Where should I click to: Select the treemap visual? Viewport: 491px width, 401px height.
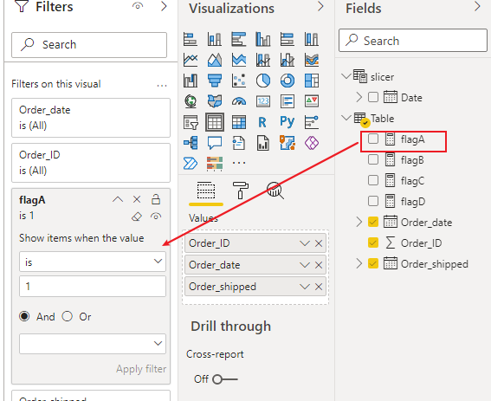(312, 81)
